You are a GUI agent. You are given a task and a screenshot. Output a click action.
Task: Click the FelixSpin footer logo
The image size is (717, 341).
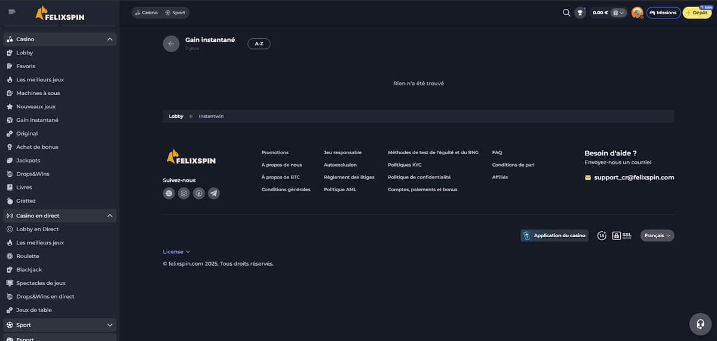[x=191, y=156]
